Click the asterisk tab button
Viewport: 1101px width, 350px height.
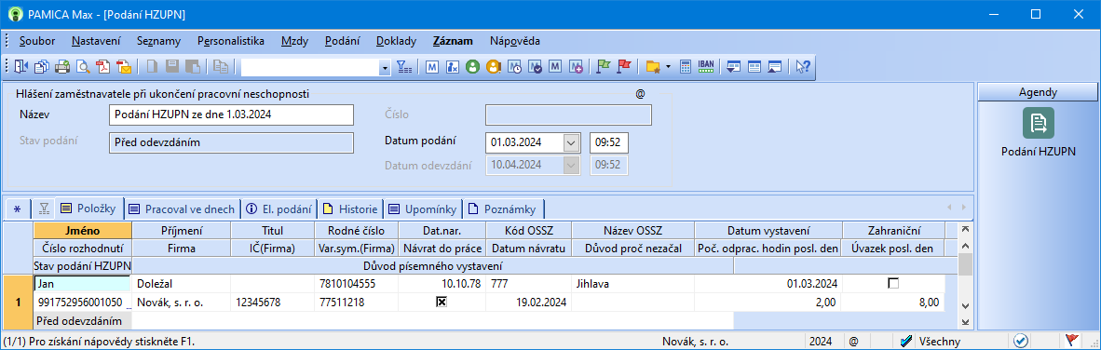click(x=18, y=209)
